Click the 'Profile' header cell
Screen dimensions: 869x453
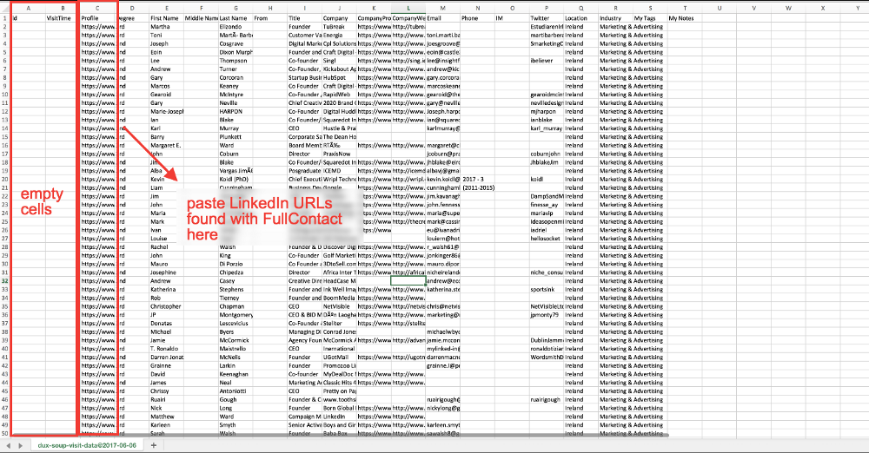97,17
